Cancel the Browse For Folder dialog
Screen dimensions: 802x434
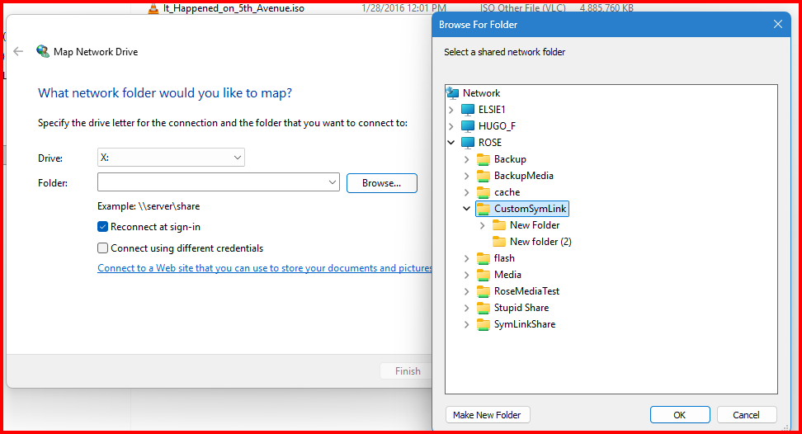746,414
